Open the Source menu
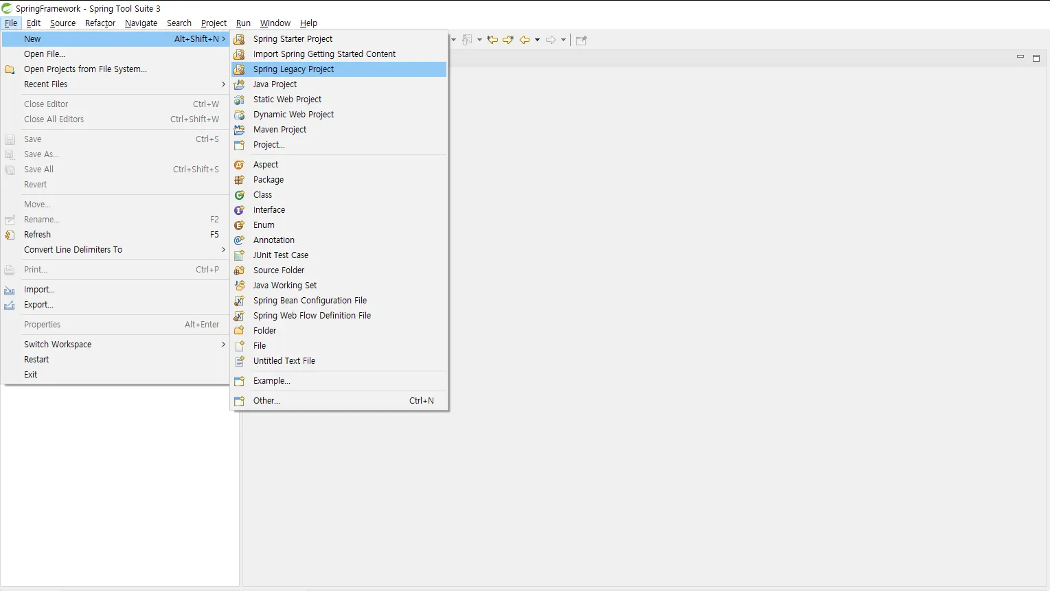The image size is (1050, 591). (x=62, y=23)
